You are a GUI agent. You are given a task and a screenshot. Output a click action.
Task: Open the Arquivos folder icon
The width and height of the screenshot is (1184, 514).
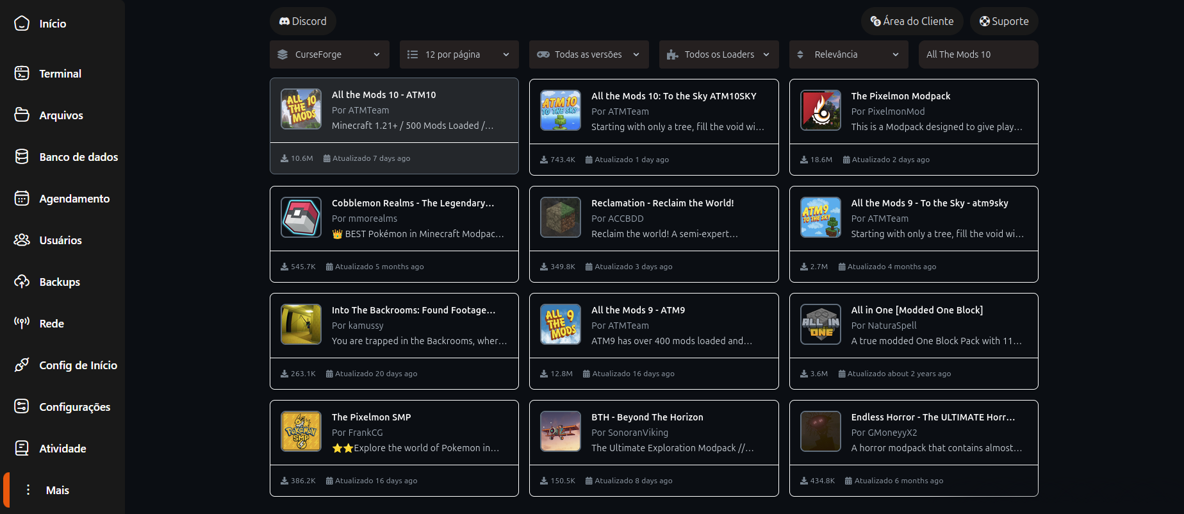pyautogui.click(x=22, y=115)
